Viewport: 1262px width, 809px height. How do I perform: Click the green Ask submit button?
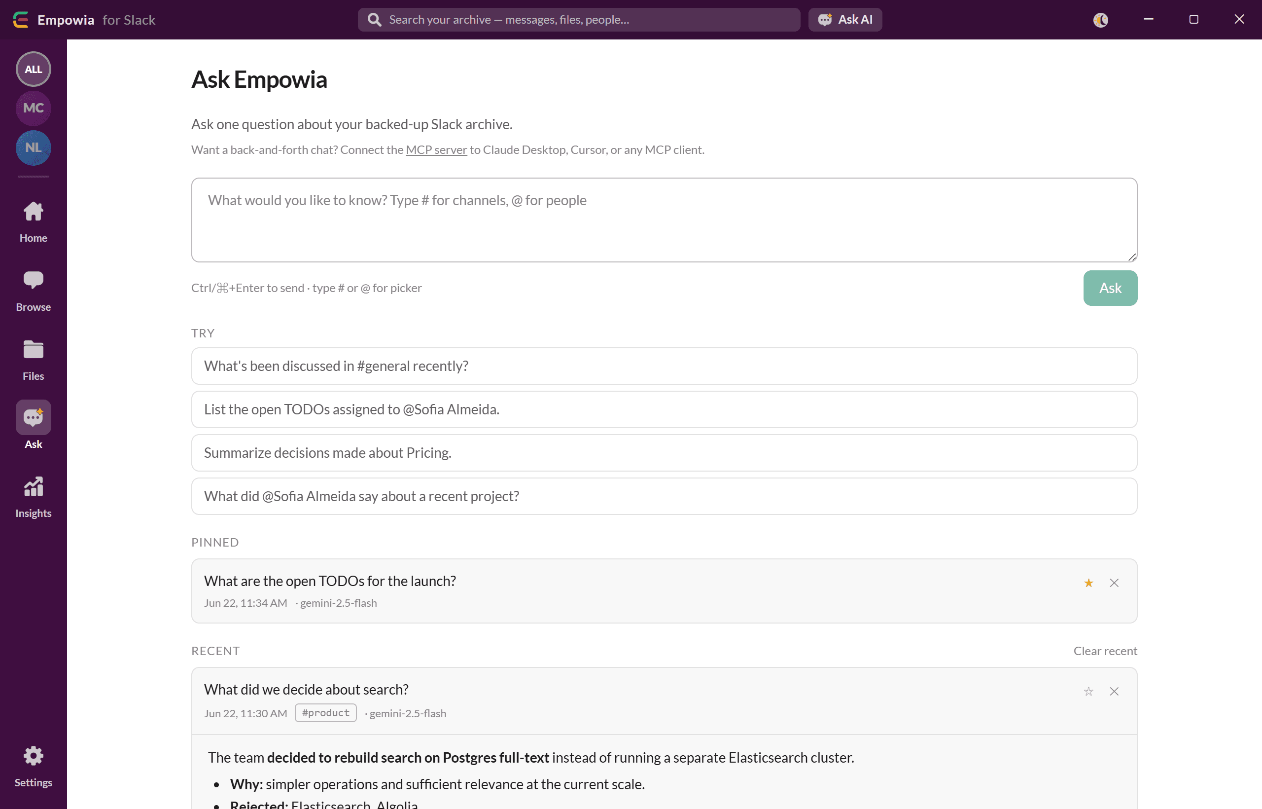1110,288
